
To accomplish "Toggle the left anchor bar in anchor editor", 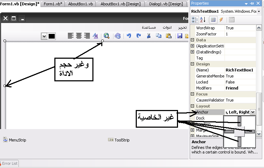I will tap(230, 132).
